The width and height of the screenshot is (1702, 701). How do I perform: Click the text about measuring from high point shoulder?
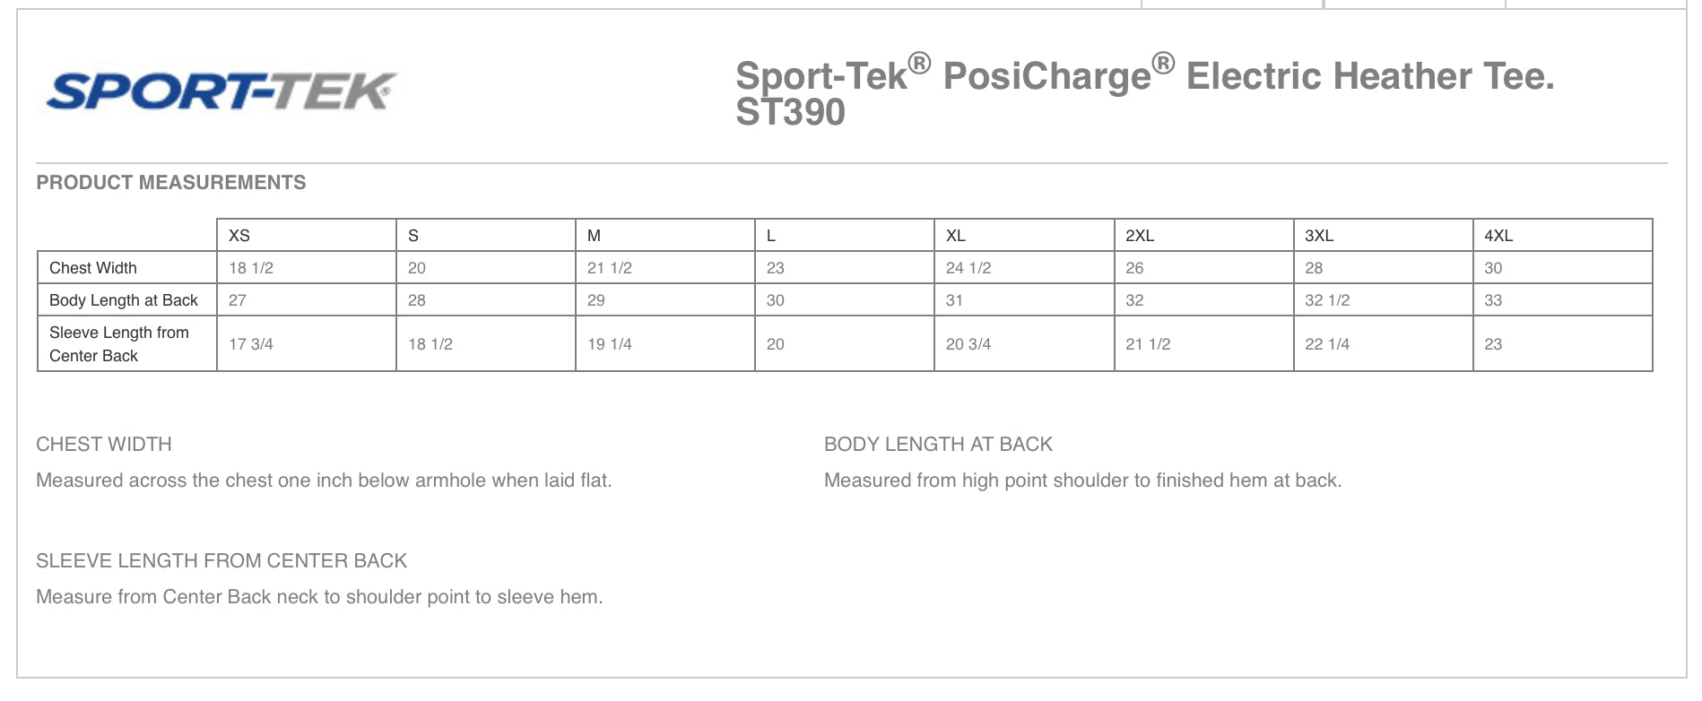point(1082,480)
